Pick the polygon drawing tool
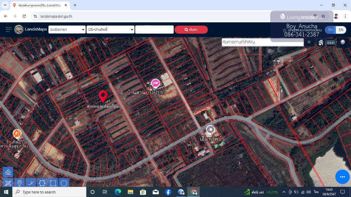The width and height of the screenshot is (351, 197). (x=42, y=183)
